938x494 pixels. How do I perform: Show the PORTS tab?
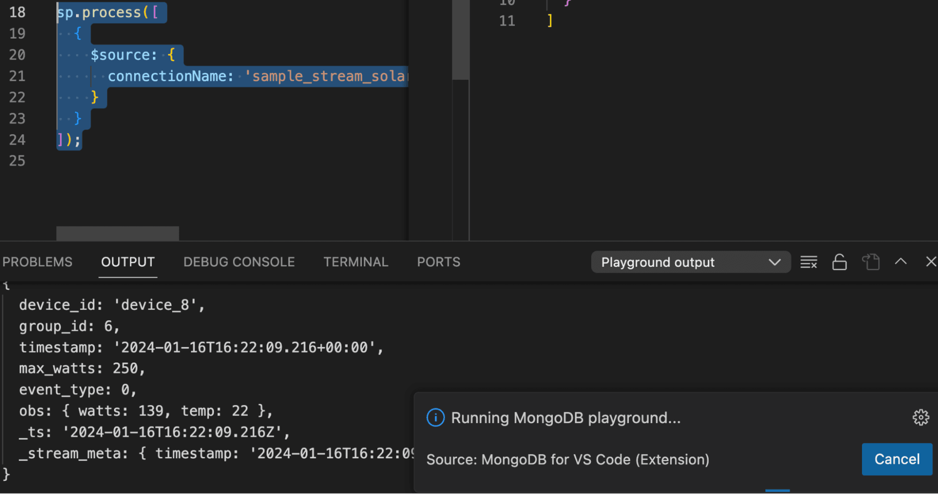[438, 262]
